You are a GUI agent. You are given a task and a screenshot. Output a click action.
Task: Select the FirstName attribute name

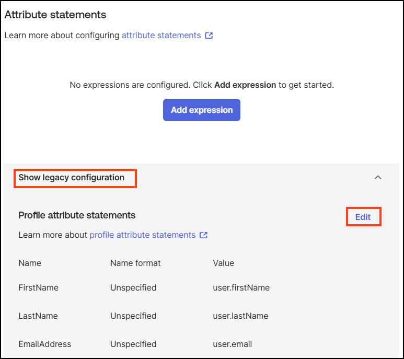pyautogui.click(x=38, y=287)
